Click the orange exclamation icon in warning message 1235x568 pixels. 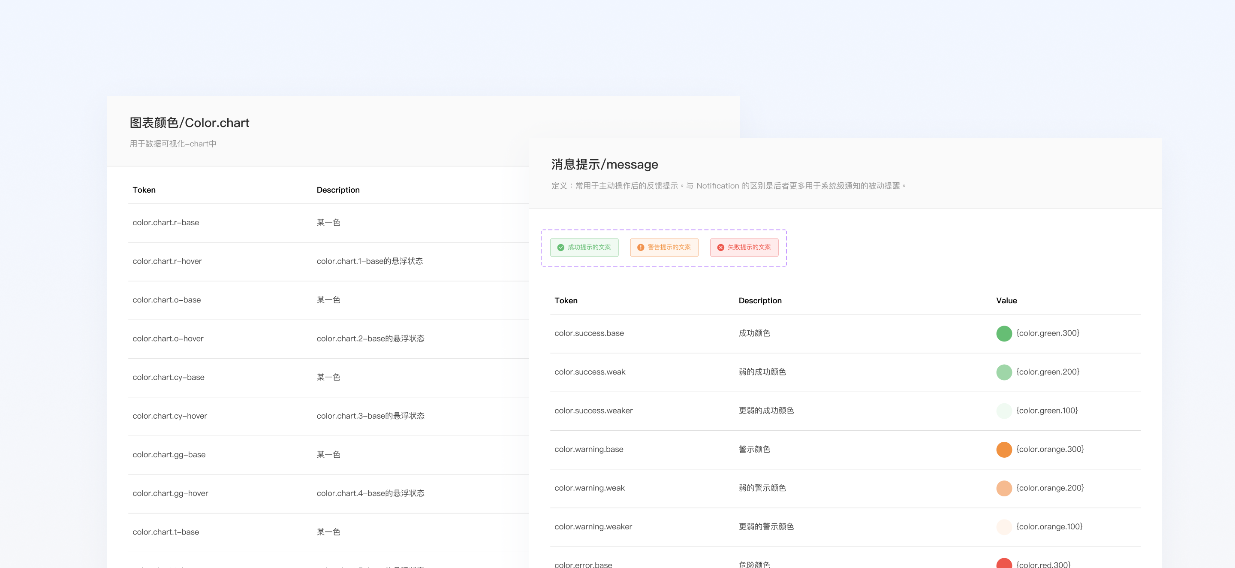click(641, 248)
